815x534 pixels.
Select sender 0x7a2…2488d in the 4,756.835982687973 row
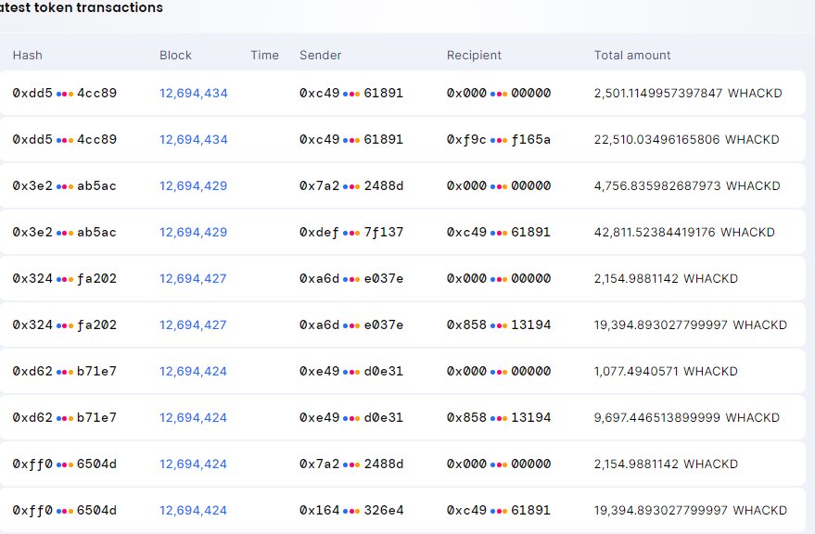click(x=351, y=185)
